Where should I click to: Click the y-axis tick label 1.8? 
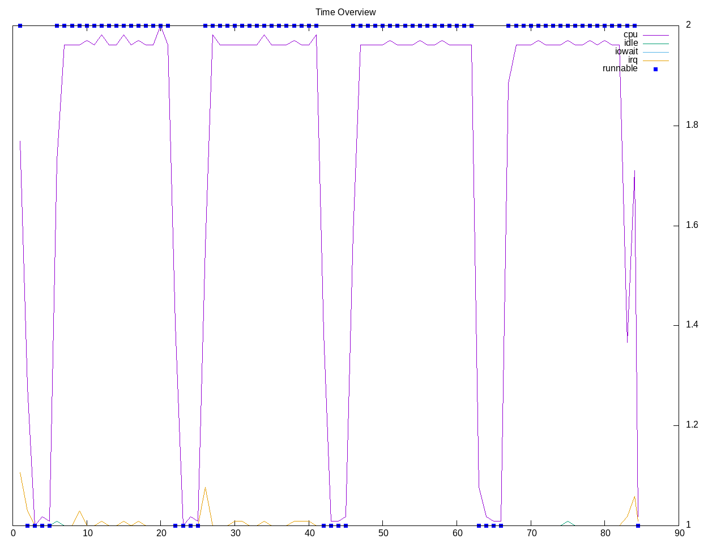coord(691,125)
